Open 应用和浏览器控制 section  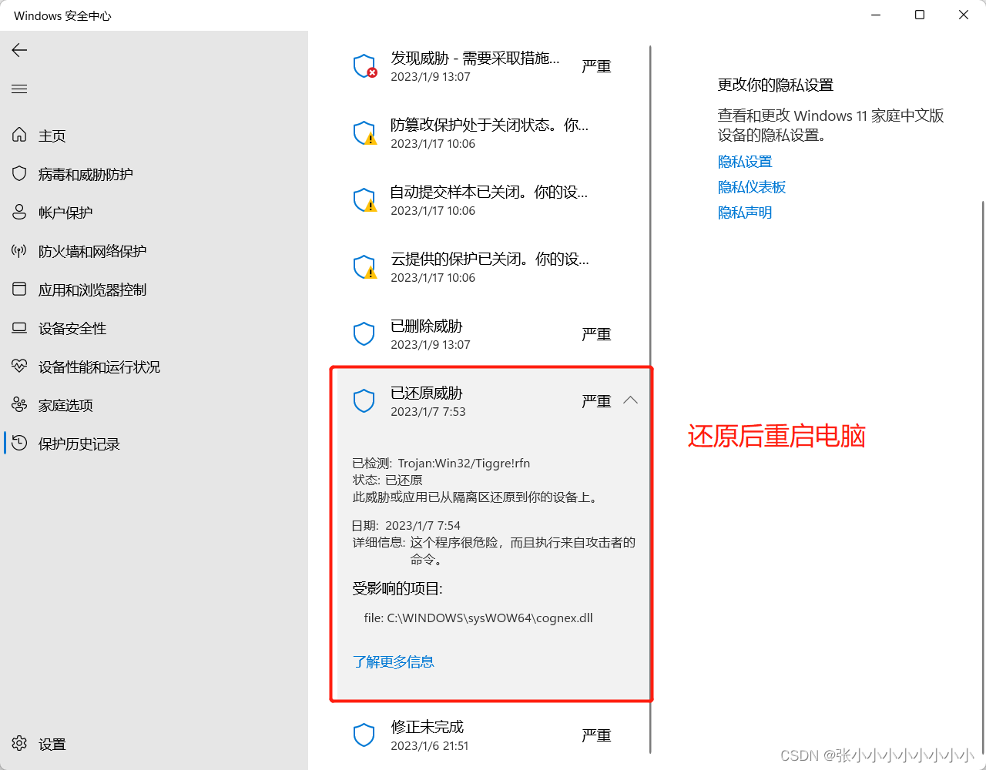[x=92, y=290]
